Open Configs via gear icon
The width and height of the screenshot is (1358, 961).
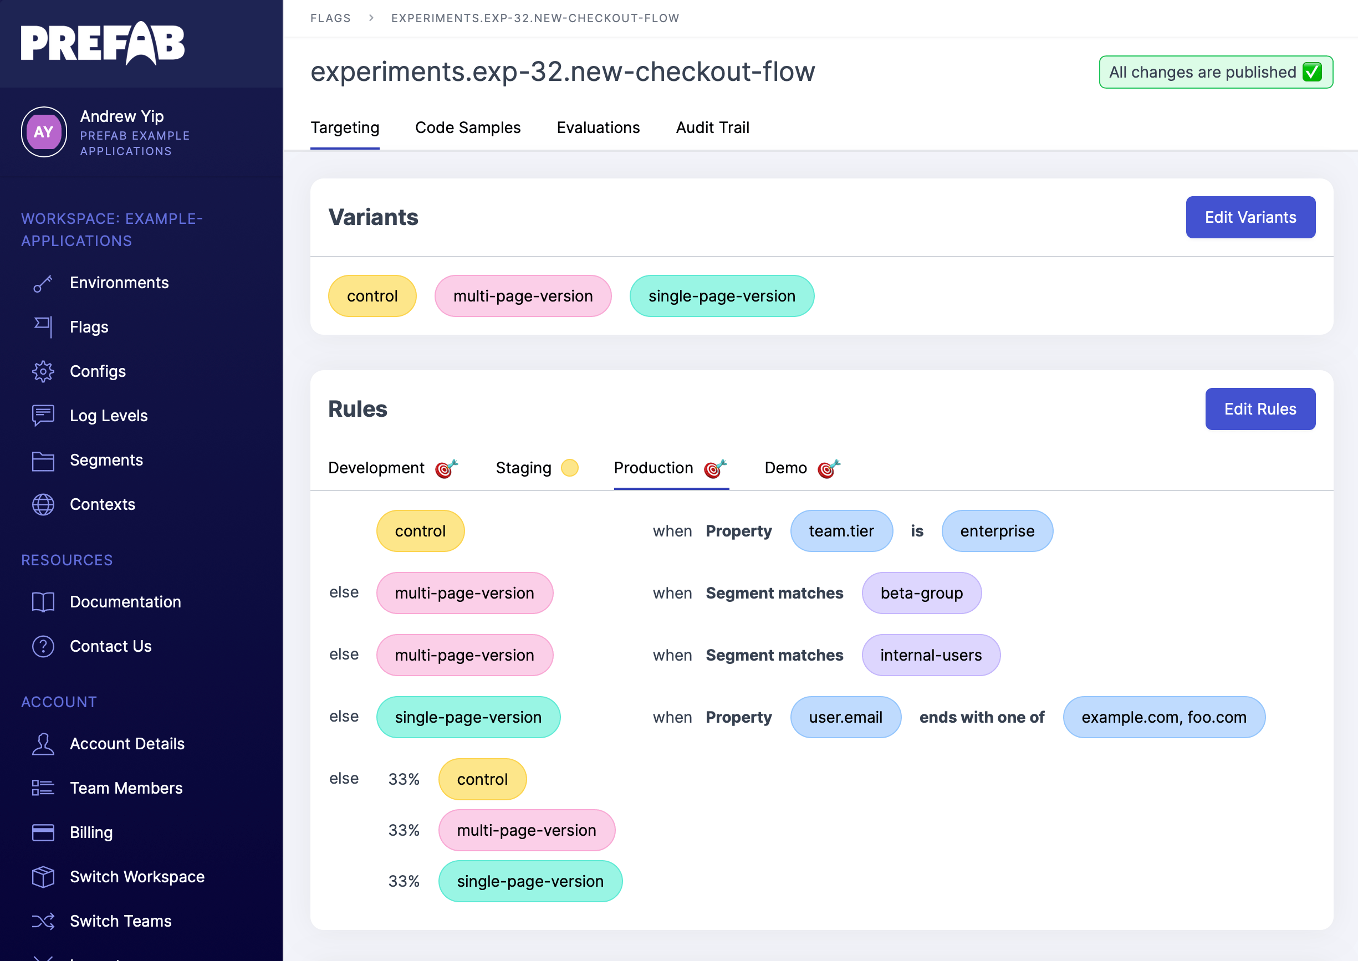click(x=43, y=372)
